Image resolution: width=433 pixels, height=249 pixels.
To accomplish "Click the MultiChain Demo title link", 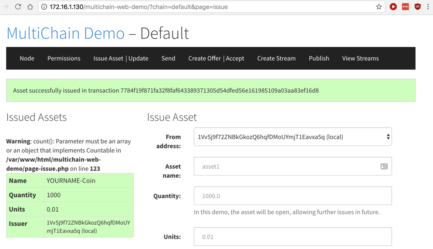I will 65,33.
